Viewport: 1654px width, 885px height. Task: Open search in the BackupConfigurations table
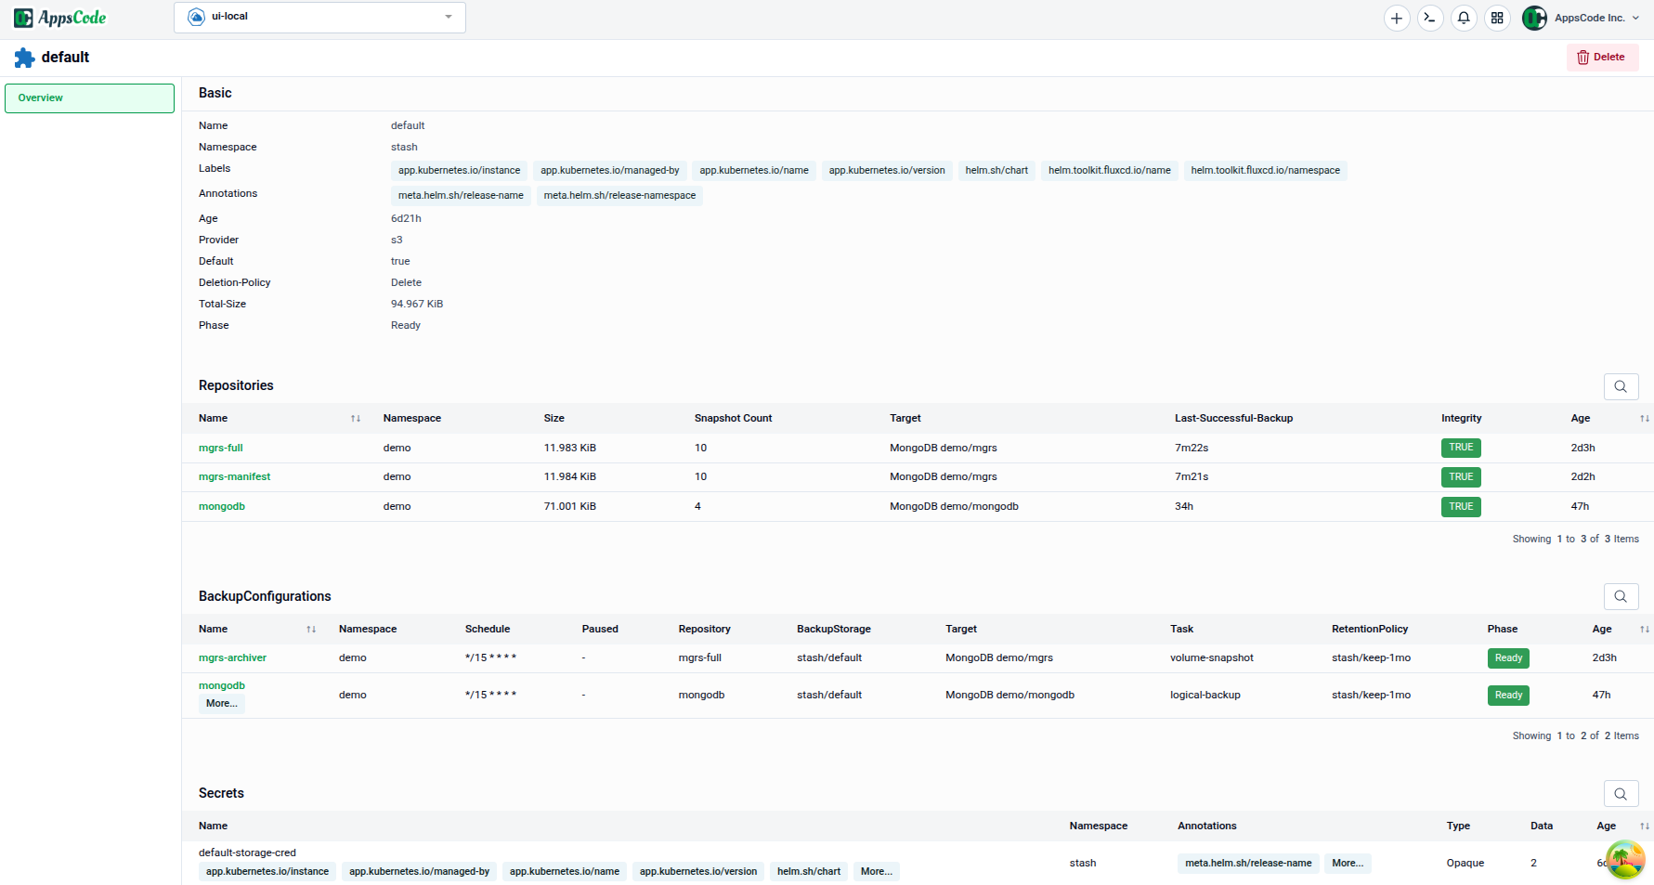[x=1621, y=596]
